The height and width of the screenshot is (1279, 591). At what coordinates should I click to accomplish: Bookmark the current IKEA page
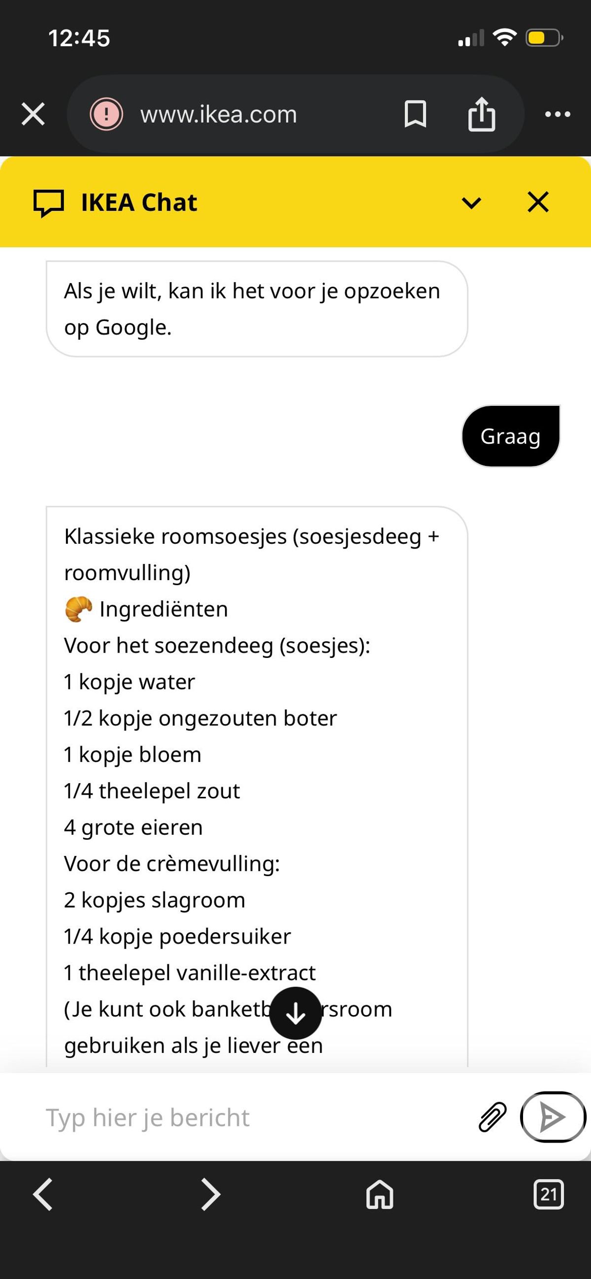(415, 114)
